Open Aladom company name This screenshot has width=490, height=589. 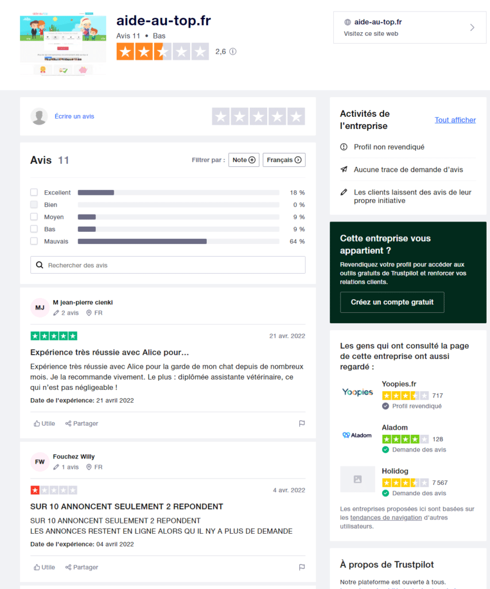(x=395, y=427)
